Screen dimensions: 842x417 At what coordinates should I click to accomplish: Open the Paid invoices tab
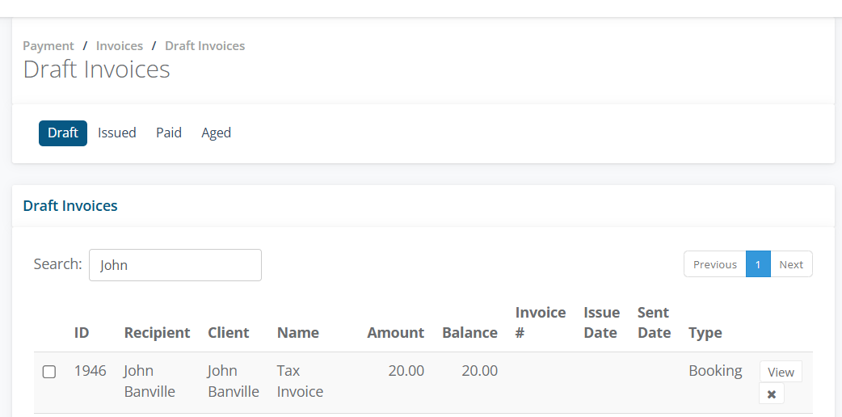(x=169, y=133)
